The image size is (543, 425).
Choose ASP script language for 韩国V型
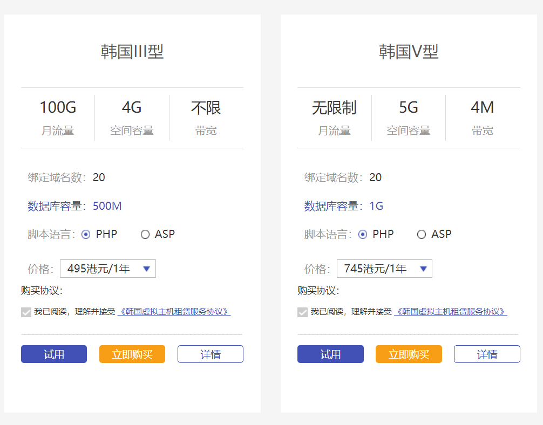[422, 235]
